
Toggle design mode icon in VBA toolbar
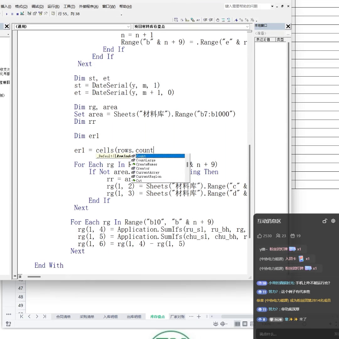[22, 13]
